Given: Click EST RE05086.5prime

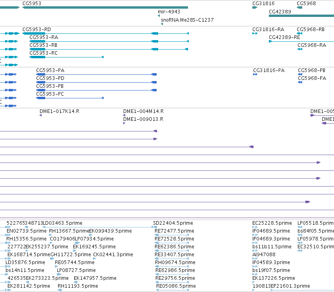Looking at the screenshot, I should pos(176,286).
